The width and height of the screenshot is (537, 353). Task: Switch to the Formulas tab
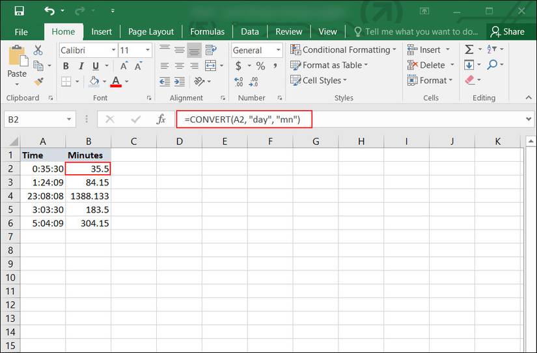click(207, 31)
